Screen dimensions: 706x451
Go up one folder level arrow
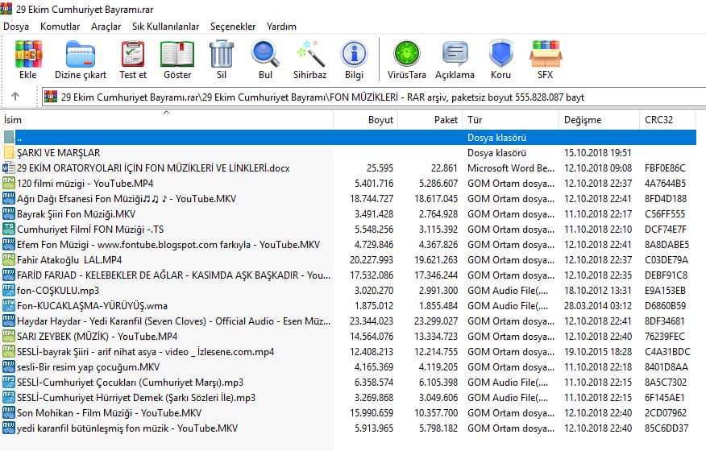[x=15, y=97]
